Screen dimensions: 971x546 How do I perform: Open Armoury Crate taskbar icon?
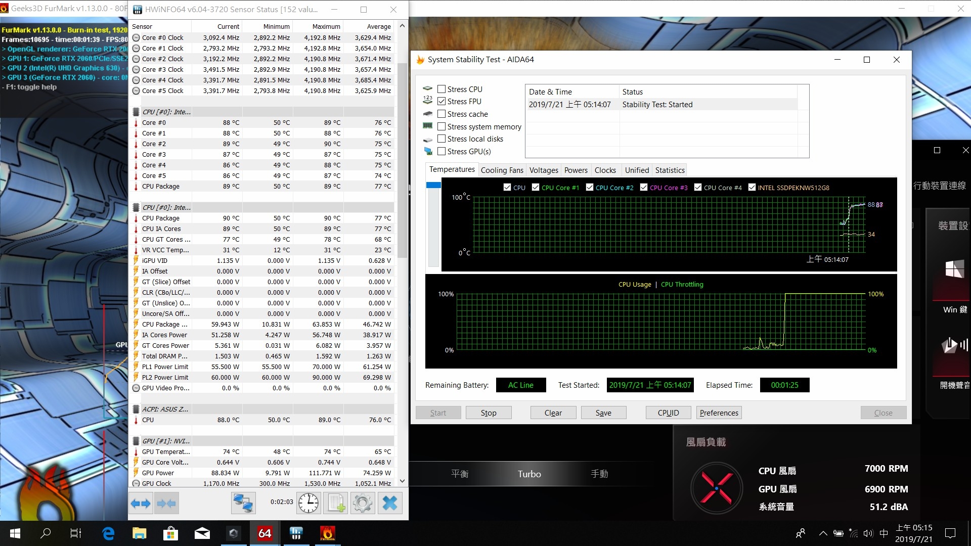pyautogui.click(x=234, y=533)
